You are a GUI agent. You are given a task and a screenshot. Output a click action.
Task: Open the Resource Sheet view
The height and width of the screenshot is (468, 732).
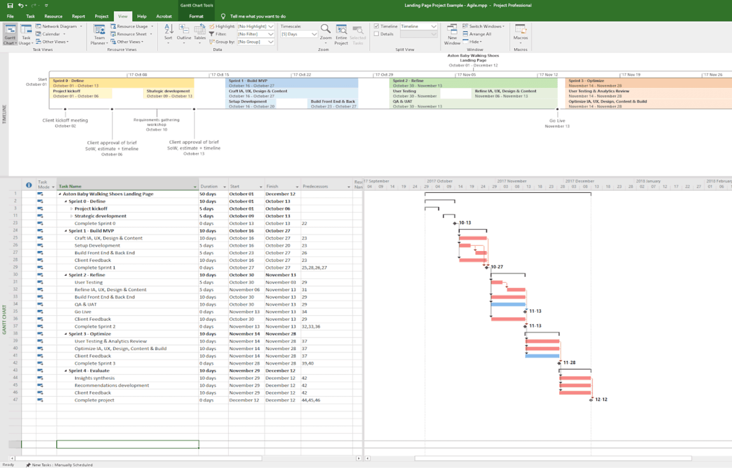131,34
